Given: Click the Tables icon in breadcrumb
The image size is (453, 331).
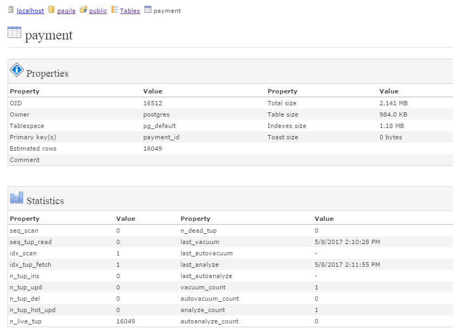Looking at the screenshot, I should [115, 10].
